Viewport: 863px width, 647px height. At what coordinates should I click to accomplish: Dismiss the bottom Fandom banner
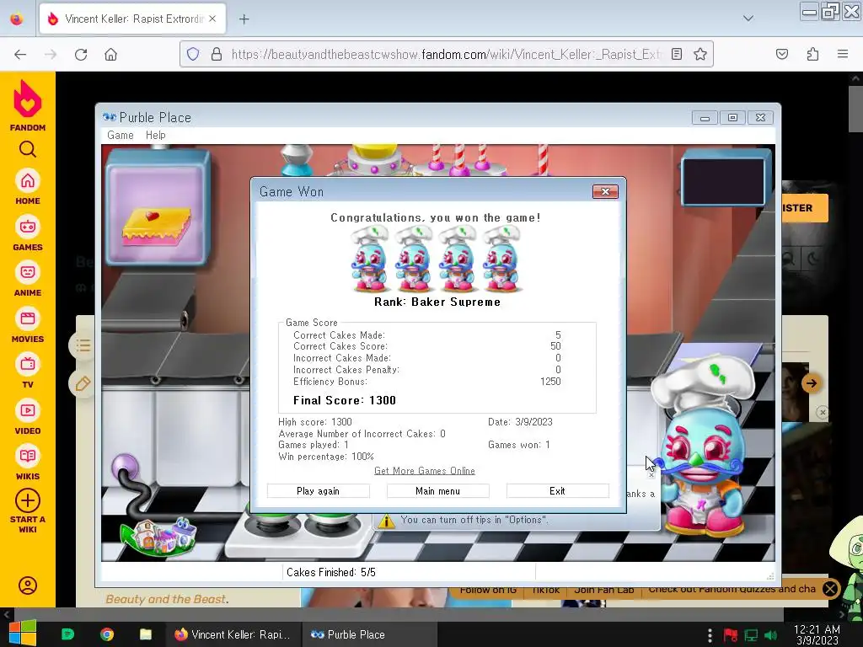coord(830,589)
